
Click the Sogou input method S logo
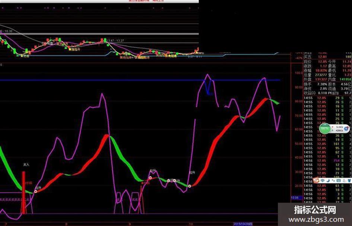[316, 180]
